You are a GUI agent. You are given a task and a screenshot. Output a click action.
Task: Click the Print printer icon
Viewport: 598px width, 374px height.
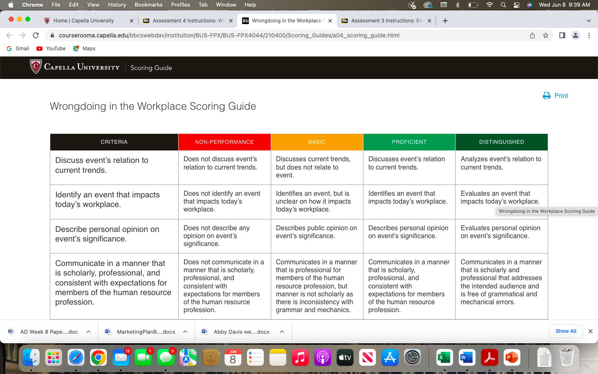pos(547,96)
